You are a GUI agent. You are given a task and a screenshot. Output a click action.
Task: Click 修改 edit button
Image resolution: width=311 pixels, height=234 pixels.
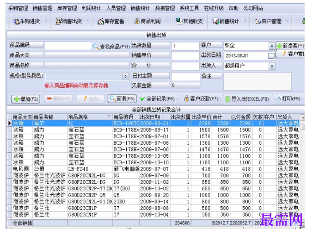click(91, 99)
